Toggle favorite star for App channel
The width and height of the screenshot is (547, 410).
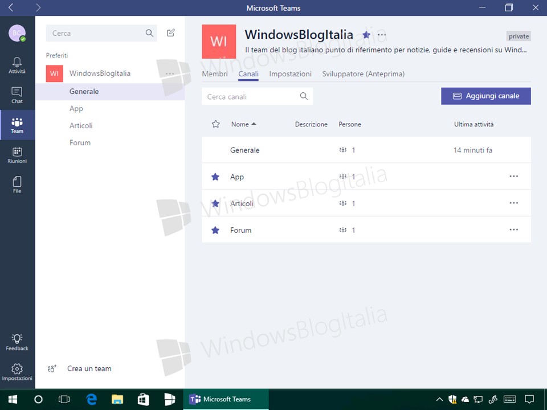tap(215, 177)
